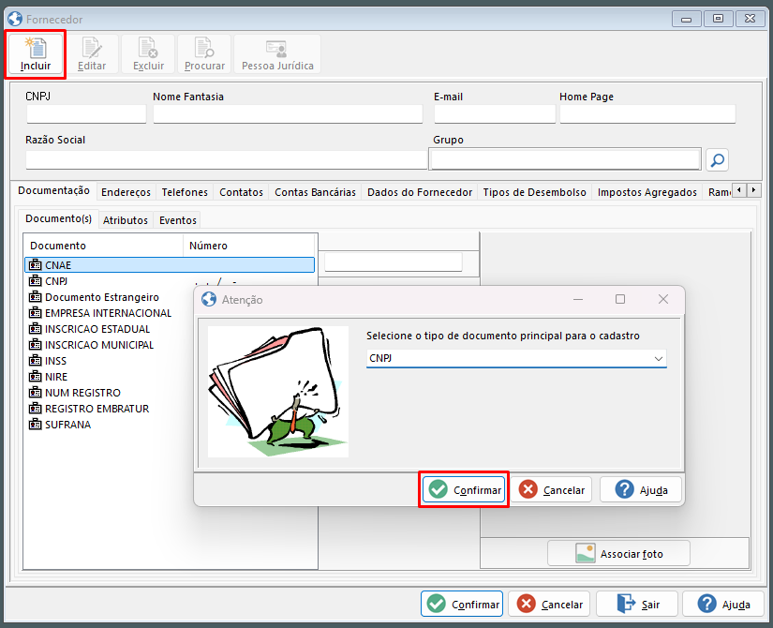The image size is (773, 628).
Task: Switch to the Eventos sub-tab
Action: coord(178,220)
